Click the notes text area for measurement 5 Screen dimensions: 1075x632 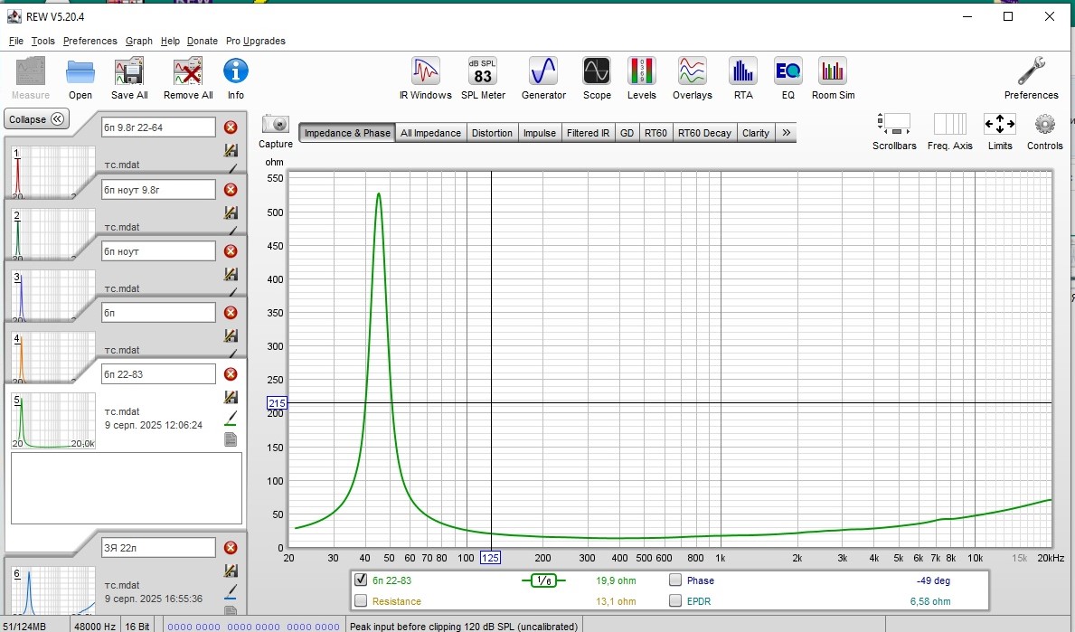point(127,488)
